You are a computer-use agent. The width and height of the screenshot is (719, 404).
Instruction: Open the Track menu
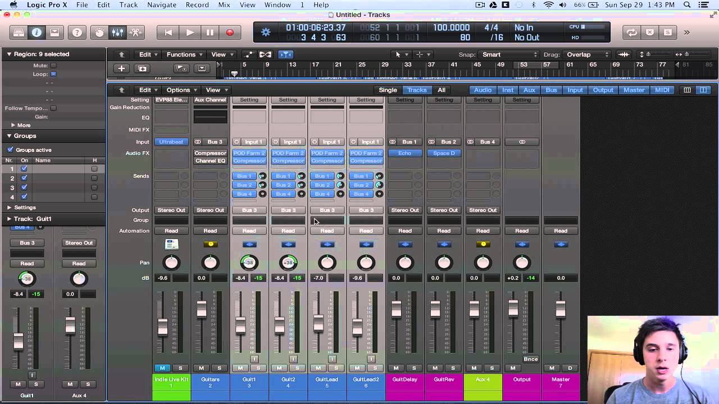(x=128, y=5)
